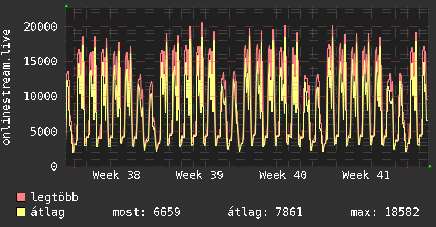This screenshot has height=227, width=436.
Task: Click the 10000 y-axis label
Action: (x=40, y=96)
